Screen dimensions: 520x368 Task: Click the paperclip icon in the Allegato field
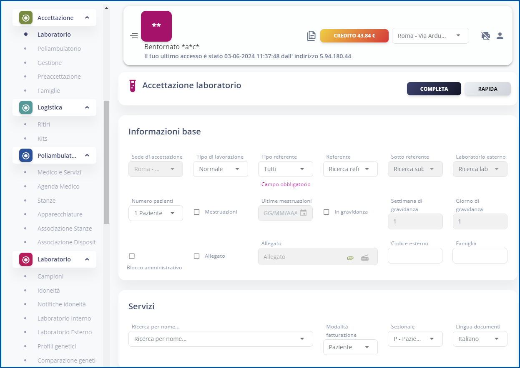tap(350, 258)
